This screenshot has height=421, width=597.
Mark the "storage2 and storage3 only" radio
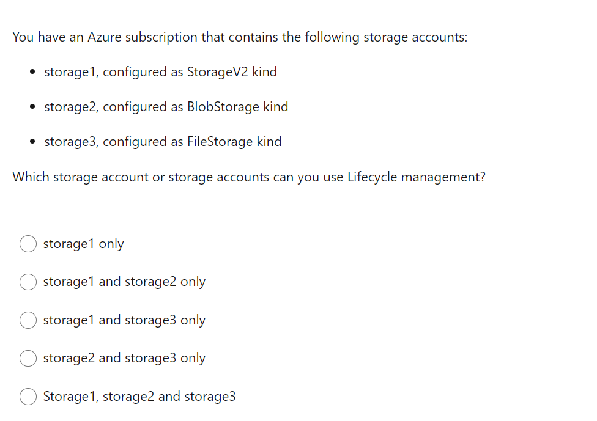coord(28,358)
